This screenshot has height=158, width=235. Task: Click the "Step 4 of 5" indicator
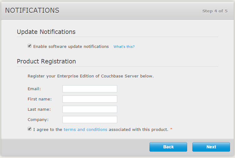215,11
